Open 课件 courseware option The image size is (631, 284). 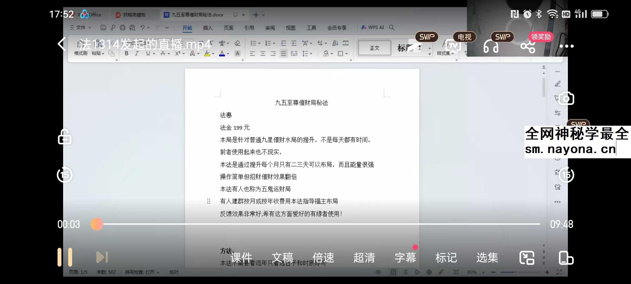coord(241,258)
